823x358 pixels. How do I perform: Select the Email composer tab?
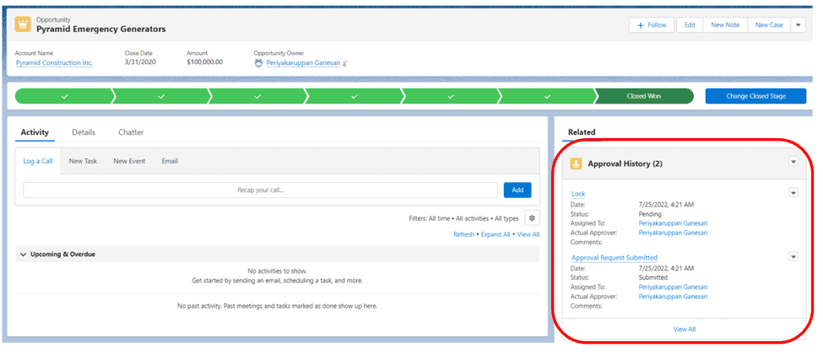(x=170, y=161)
